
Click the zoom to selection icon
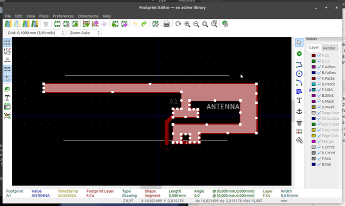(214, 24)
